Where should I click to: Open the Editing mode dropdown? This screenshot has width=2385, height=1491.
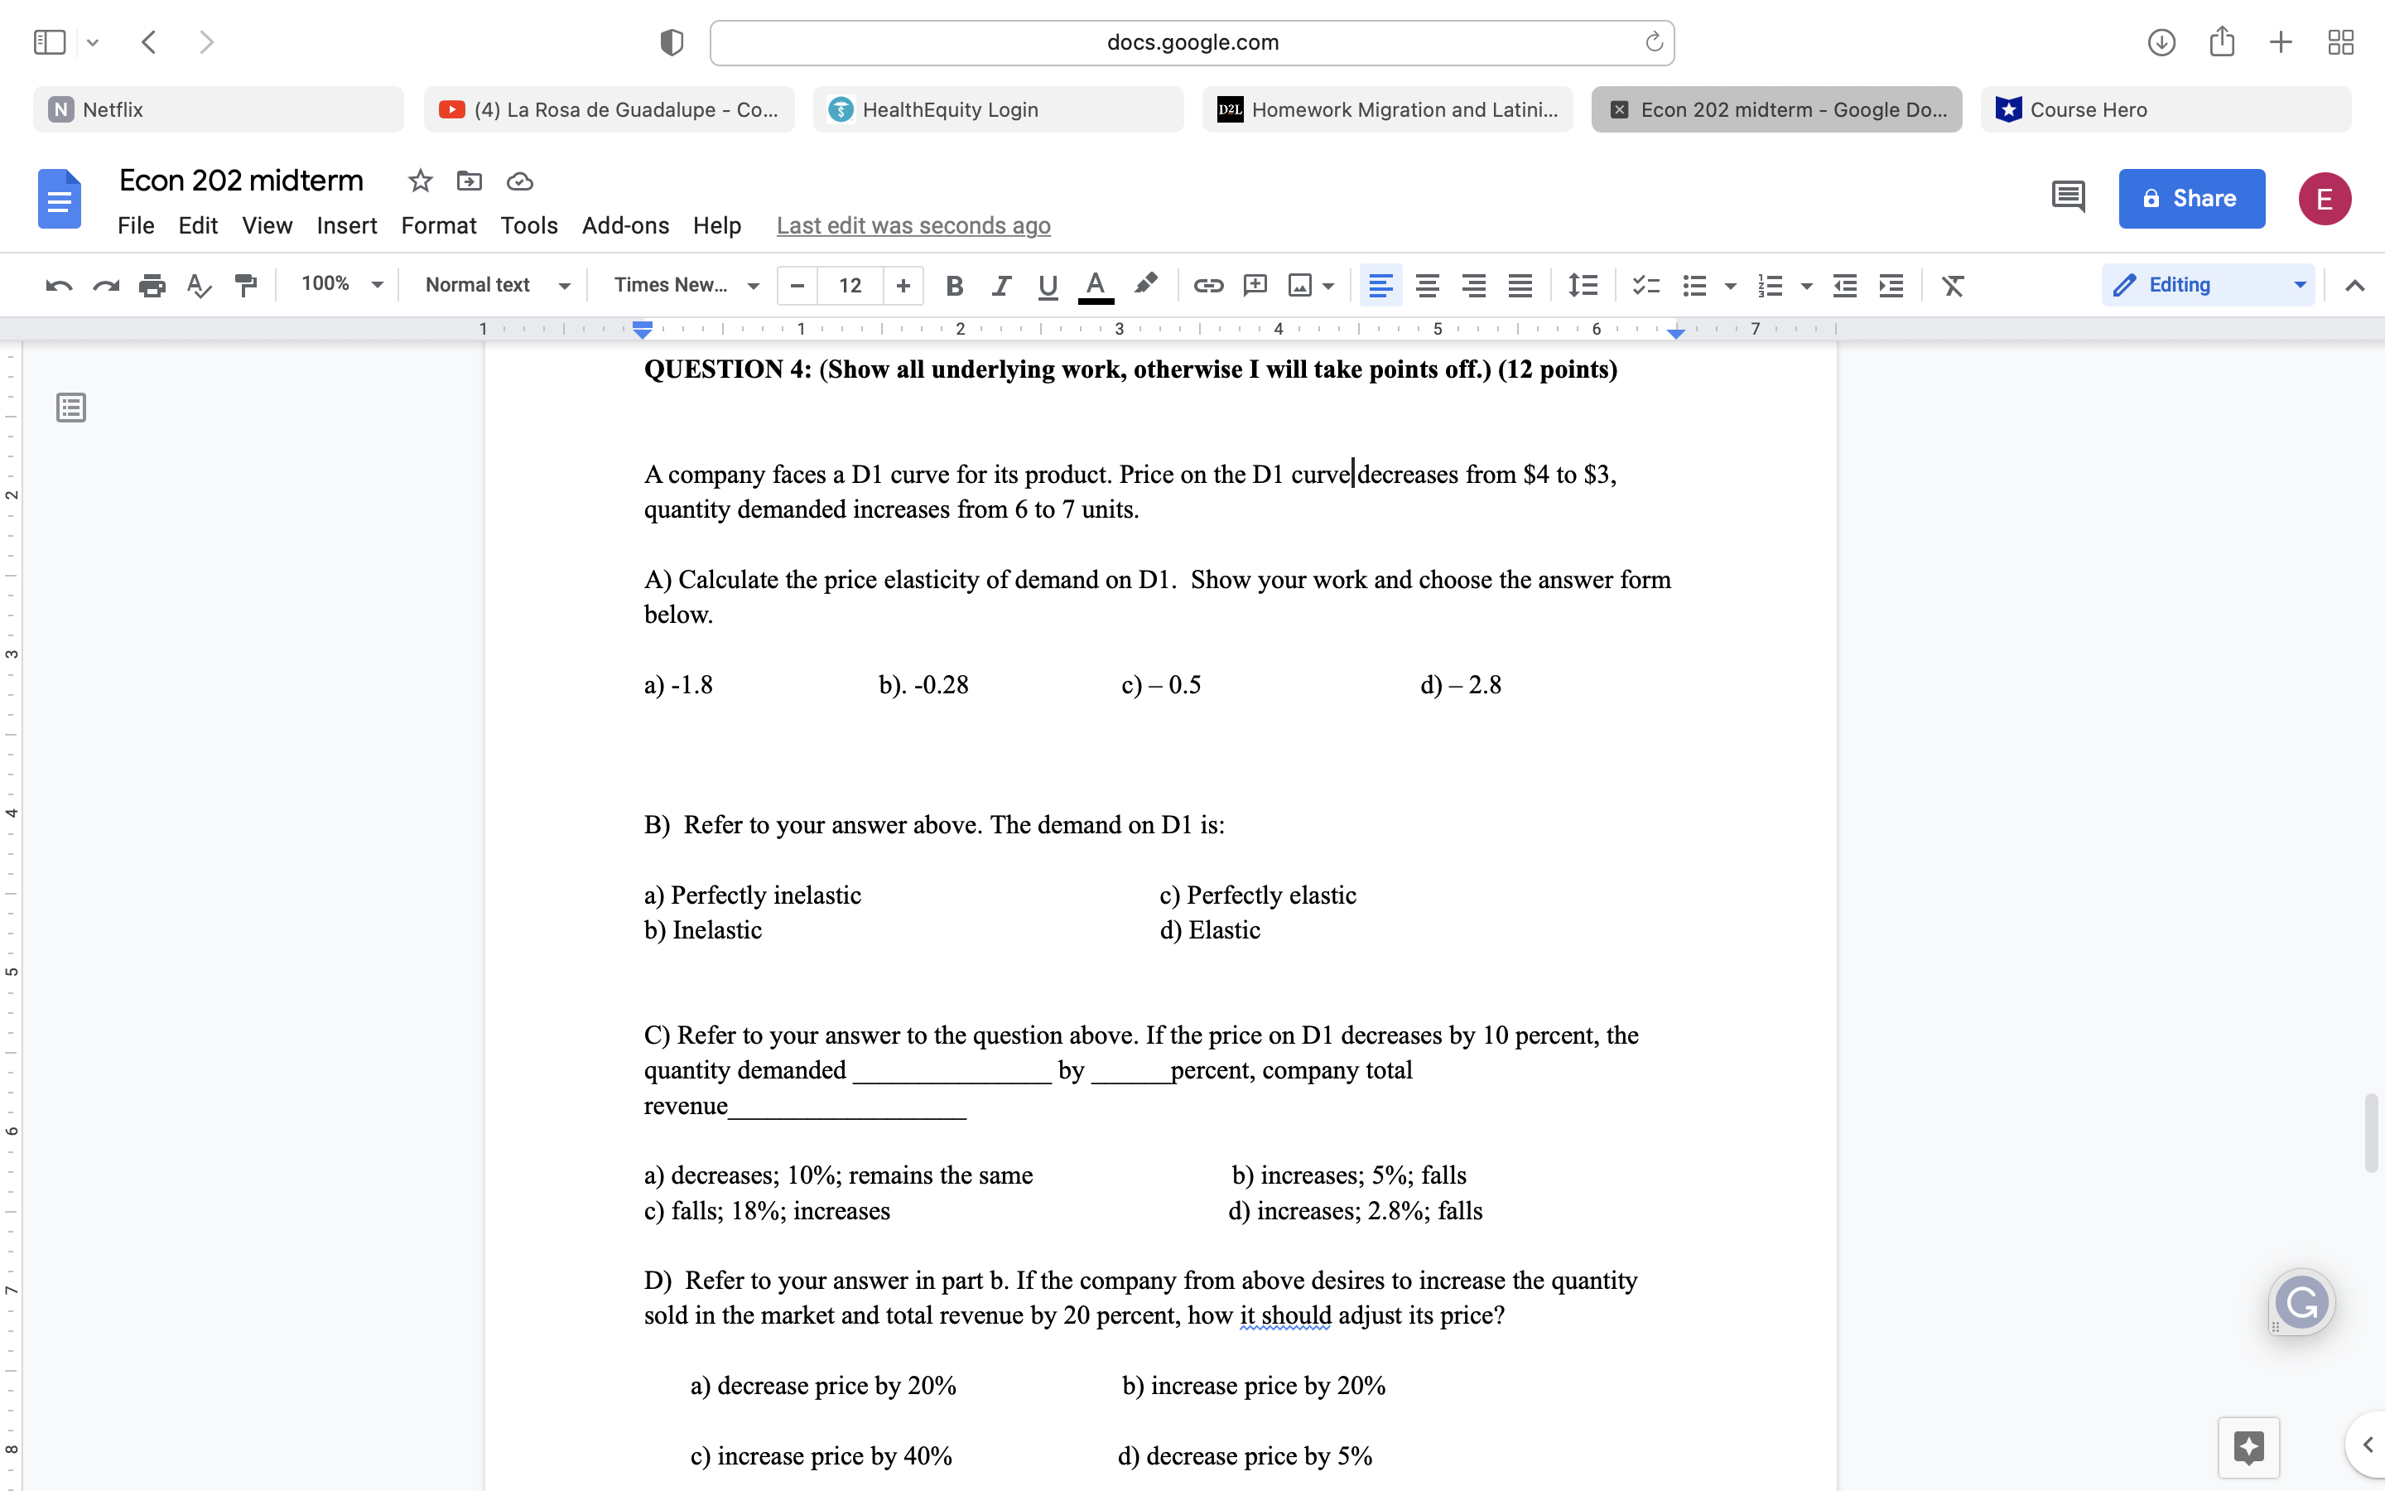2207,284
